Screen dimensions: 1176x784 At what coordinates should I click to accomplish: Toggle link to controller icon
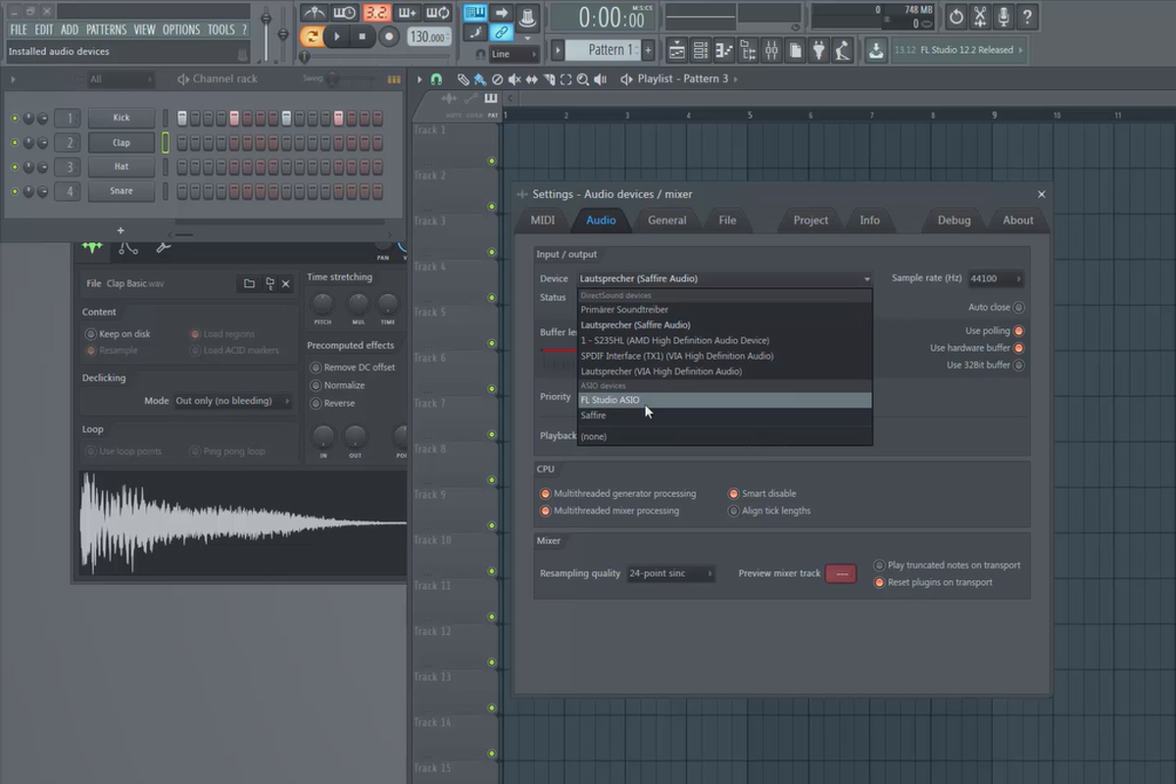point(501,32)
